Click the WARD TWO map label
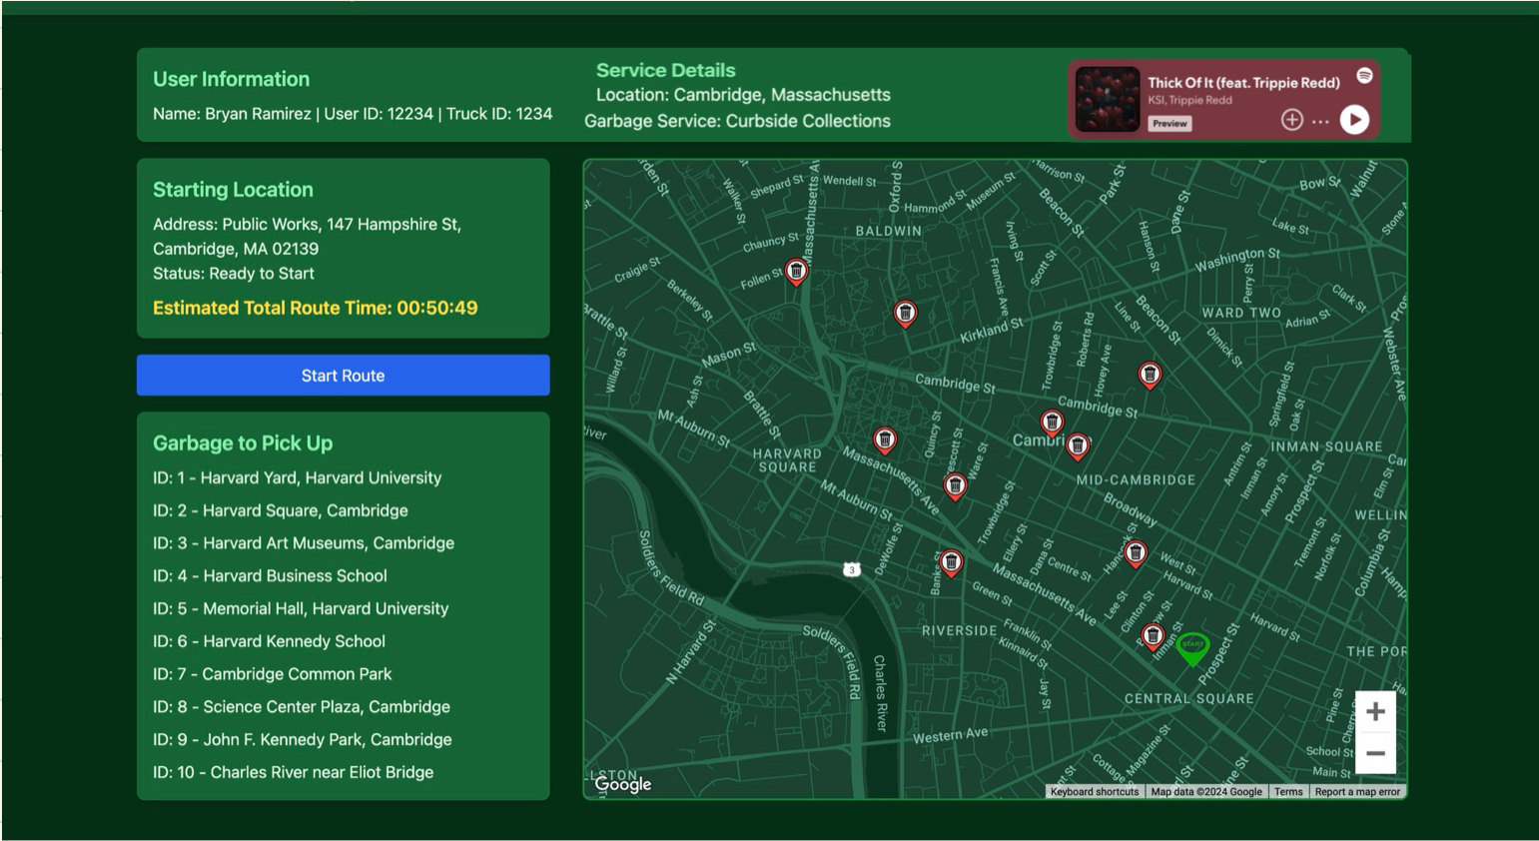This screenshot has height=841, width=1539. coord(1241,313)
